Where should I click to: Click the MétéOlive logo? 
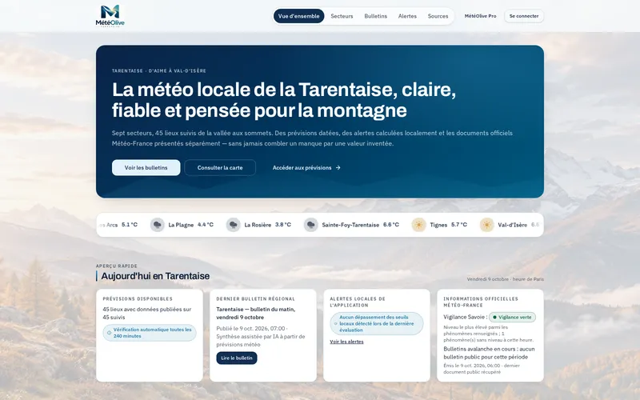pos(110,16)
